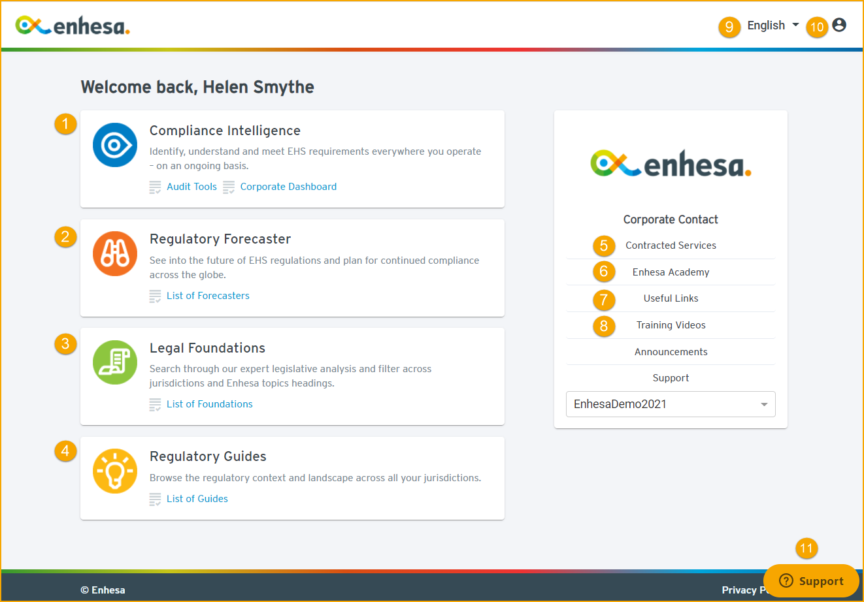Click the Support button at bottom right

(x=811, y=580)
